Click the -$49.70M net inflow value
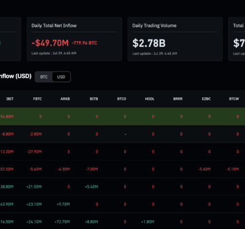This screenshot has height=229, width=245. point(50,43)
